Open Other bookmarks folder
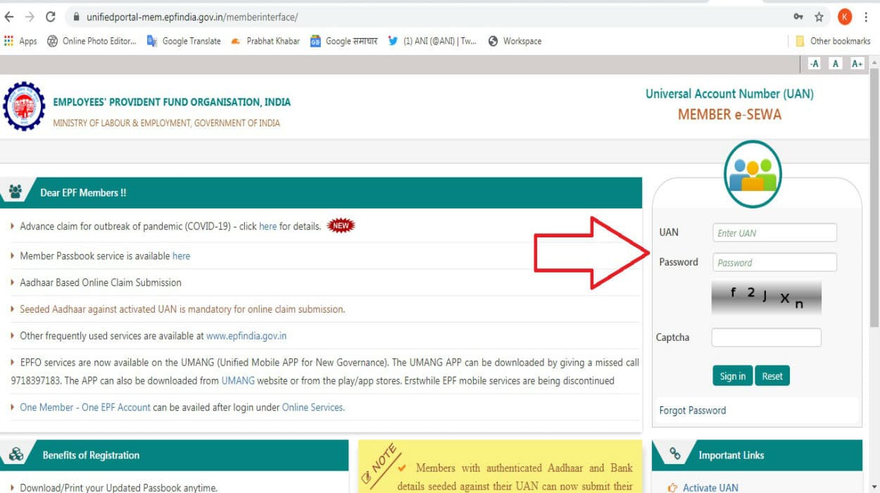This screenshot has height=493, width=880. (833, 41)
